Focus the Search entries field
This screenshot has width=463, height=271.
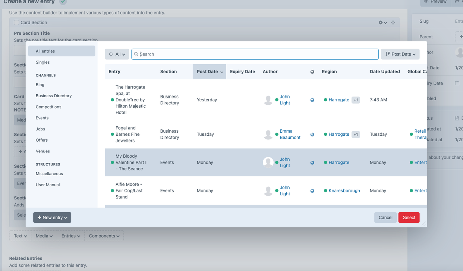click(257, 54)
